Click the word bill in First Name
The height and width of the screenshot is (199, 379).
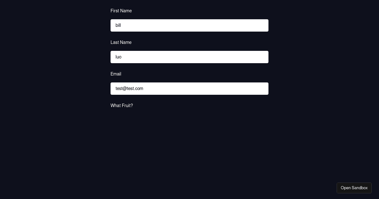click(x=118, y=25)
